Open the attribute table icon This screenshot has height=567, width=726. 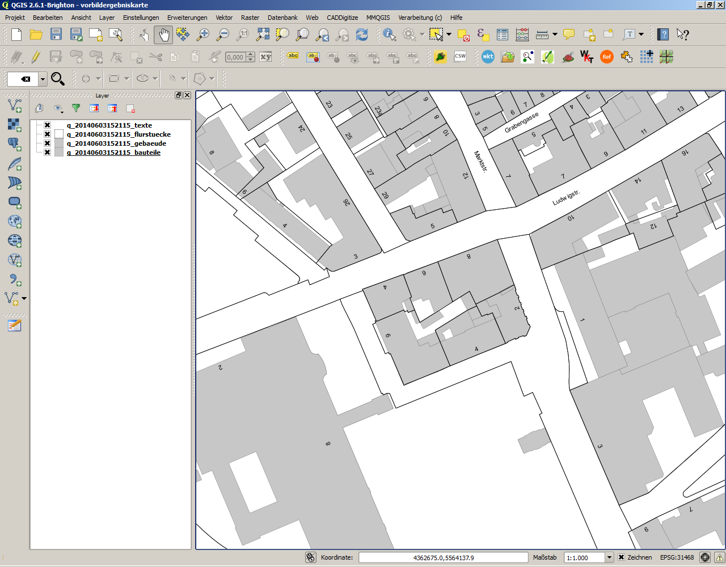point(502,35)
